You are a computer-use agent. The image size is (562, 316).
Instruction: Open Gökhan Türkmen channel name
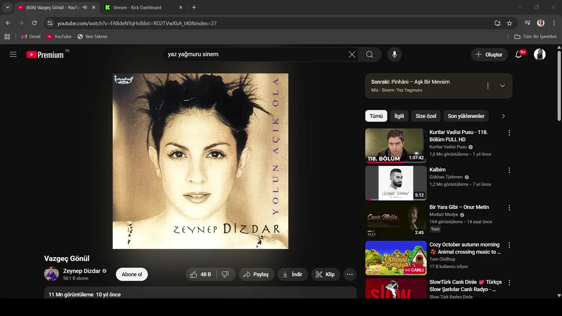pyautogui.click(x=446, y=177)
